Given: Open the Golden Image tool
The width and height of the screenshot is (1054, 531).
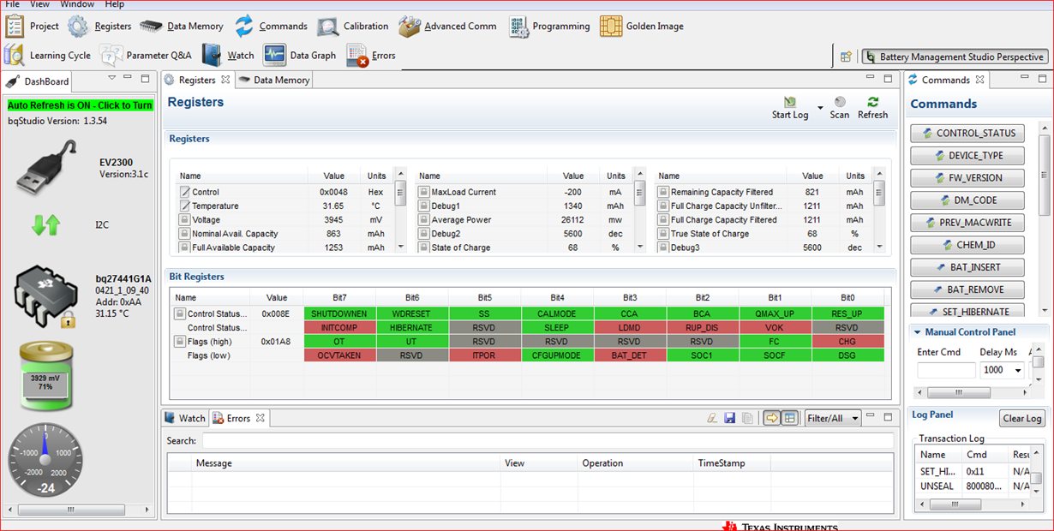Looking at the screenshot, I should tap(642, 26).
